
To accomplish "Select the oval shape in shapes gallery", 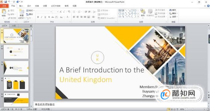I will click(135, 10).
